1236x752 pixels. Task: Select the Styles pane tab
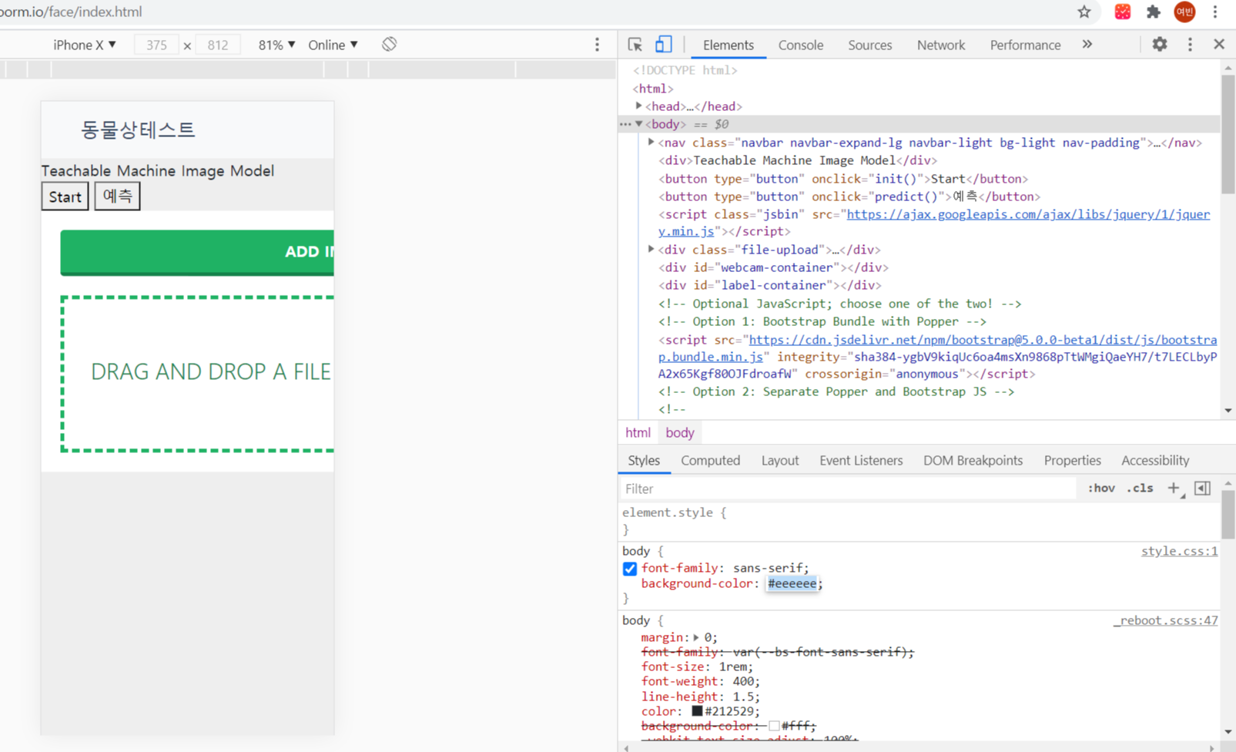(644, 460)
